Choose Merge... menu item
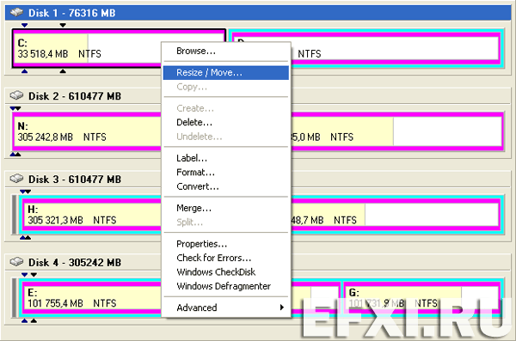Image resolution: width=516 pixels, height=341 pixels. point(225,208)
